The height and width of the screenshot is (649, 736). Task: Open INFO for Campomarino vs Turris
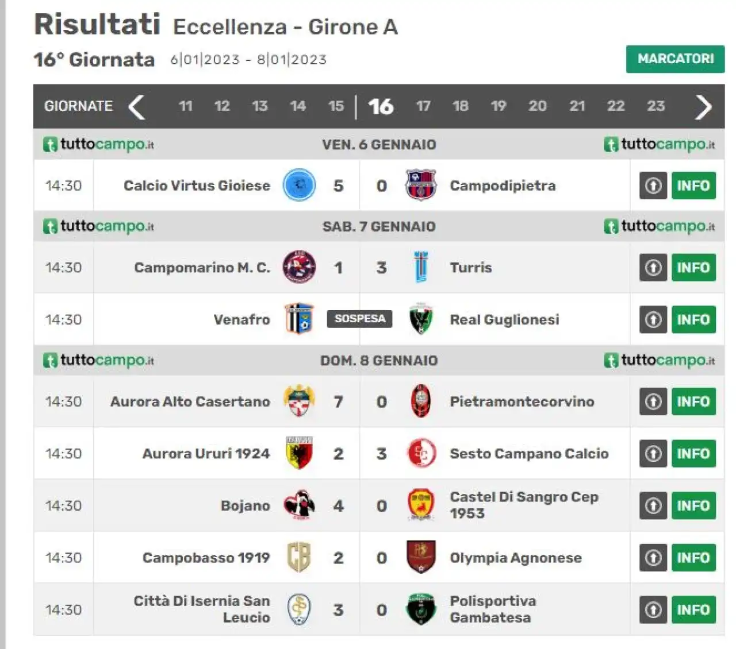coord(693,267)
